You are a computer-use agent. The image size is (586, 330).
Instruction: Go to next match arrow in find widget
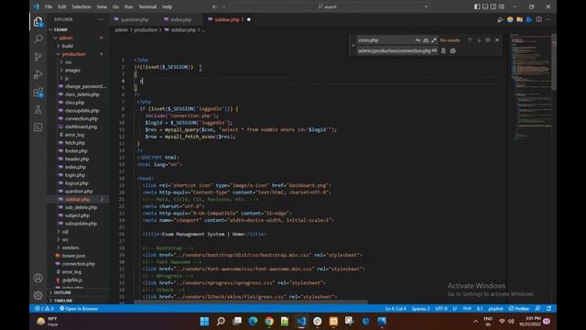479,40
